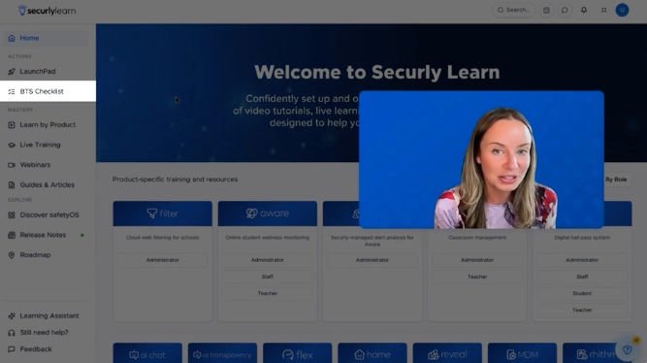
Task: Click the Product-specific training and resources text
Action: [175, 180]
